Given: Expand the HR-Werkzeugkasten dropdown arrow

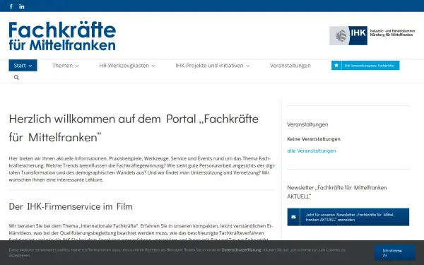Looking at the screenshot, I should pos(153,66).
